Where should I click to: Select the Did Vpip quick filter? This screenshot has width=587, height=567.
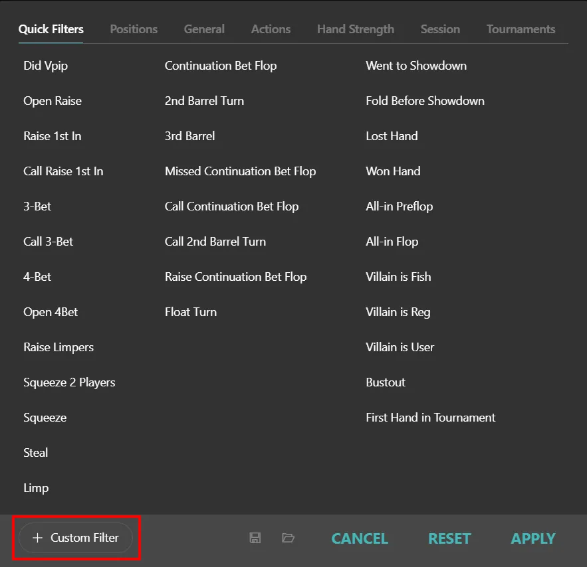coord(45,66)
